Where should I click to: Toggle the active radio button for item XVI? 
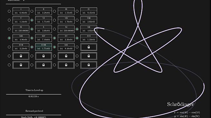click(77, 38)
